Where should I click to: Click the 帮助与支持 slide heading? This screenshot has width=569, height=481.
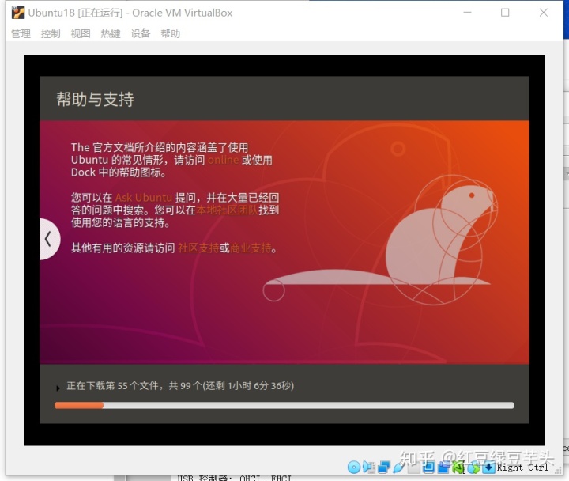pos(95,99)
